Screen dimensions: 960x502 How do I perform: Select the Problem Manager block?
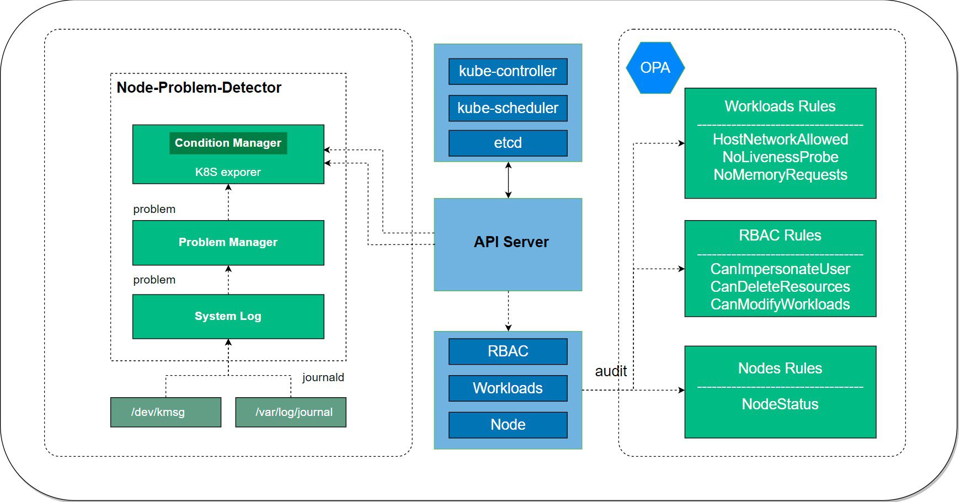click(x=228, y=243)
